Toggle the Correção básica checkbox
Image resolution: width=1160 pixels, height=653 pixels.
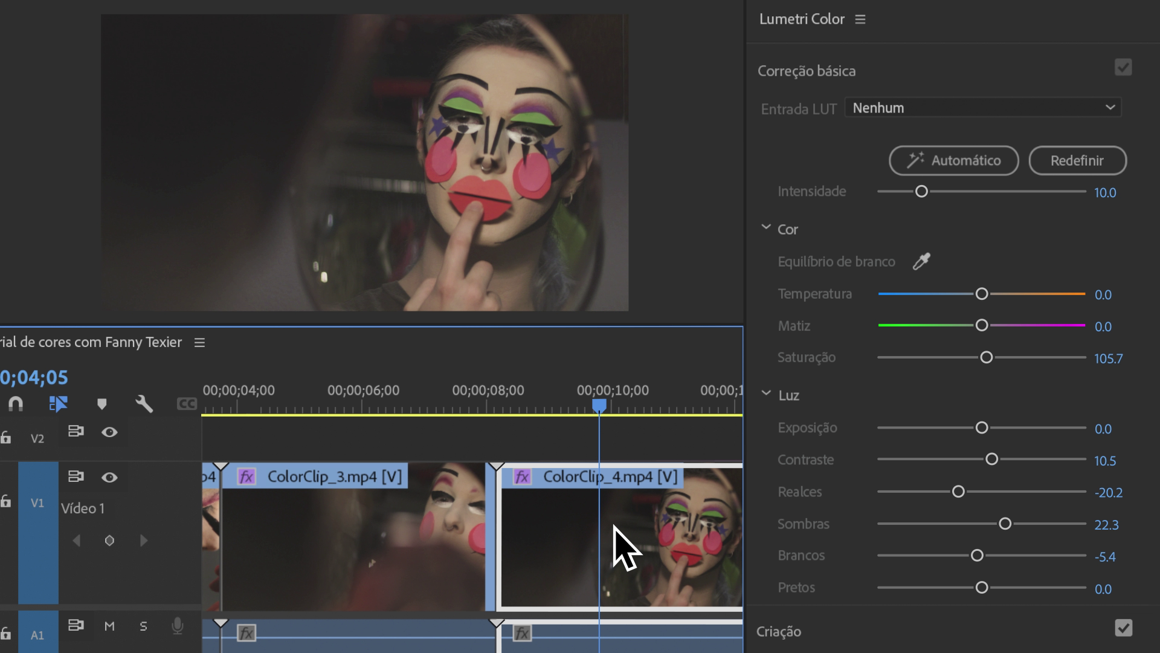[1123, 67]
